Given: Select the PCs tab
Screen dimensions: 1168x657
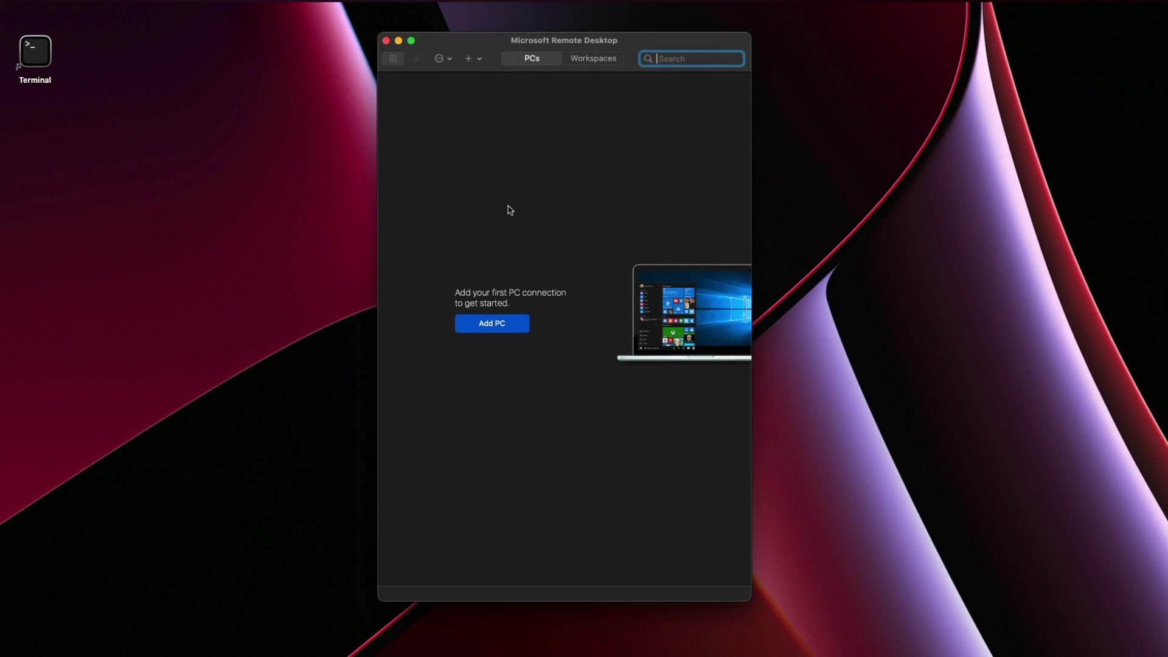Looking at the screenshot, I should (x=532, y=58).
